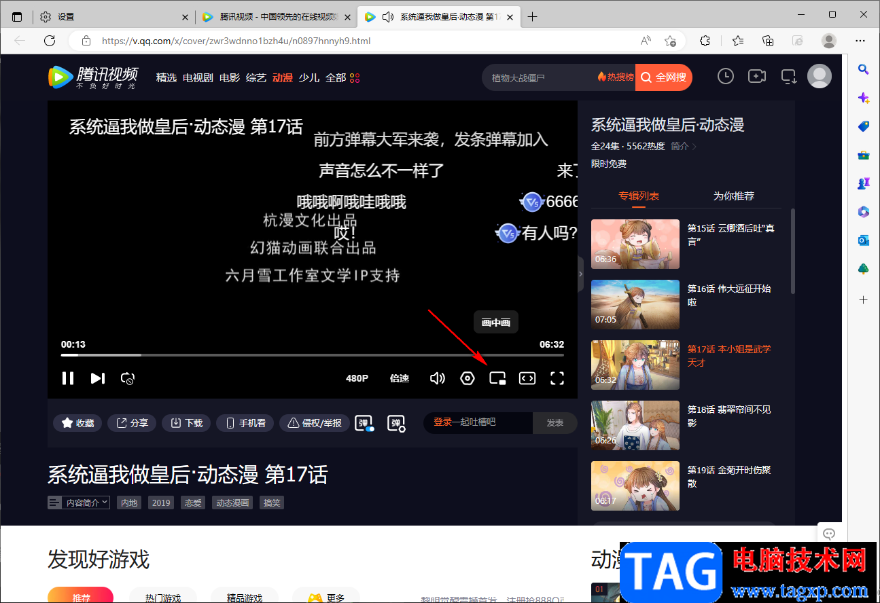Screen dimensions: 880x603
Task: Go to the 少儿 section
Action: 309,77
